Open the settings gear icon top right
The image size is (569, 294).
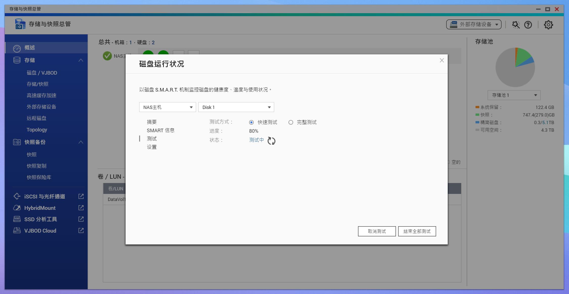pyautogui.click(x=548, y=25)
